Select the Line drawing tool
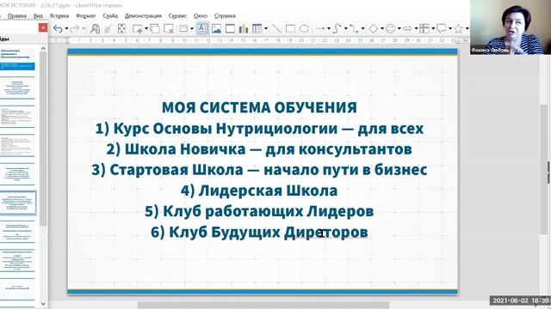Screen dimensions: 551x309 [x=276, y=28]
